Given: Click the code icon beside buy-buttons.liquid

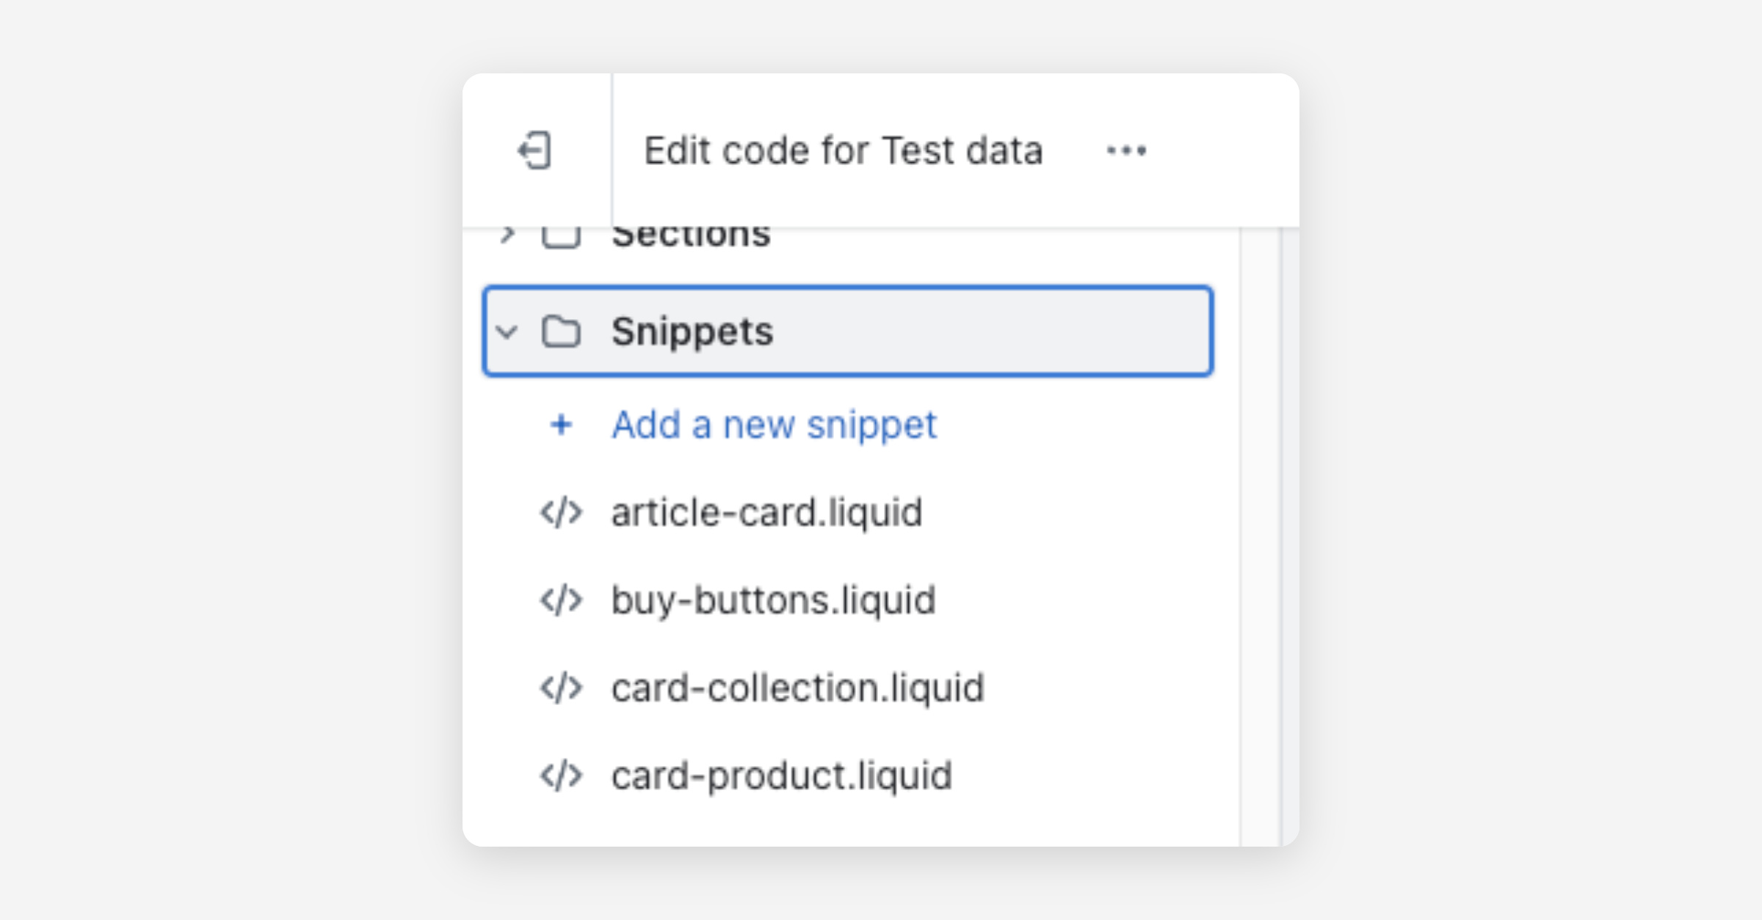Looking at the screenshot, I should point(561,600).
